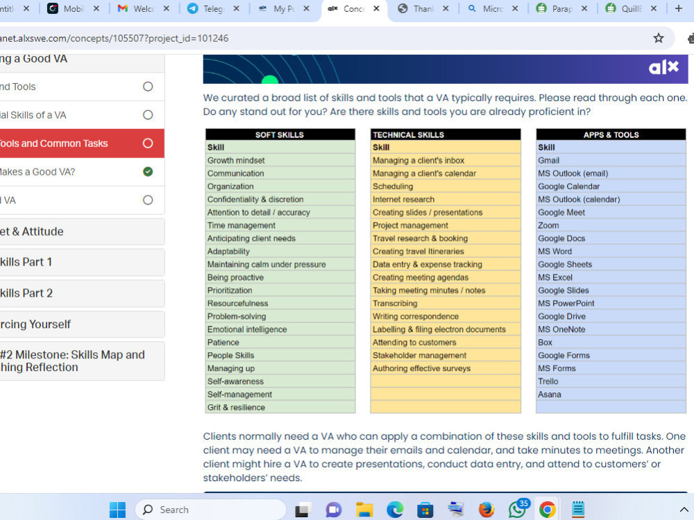Click 'Emotional intelligence' row
694x520 pixels.
click(280, 329)
